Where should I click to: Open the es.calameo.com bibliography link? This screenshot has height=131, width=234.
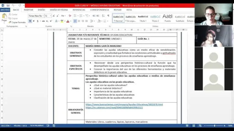(x=114, y=108)
